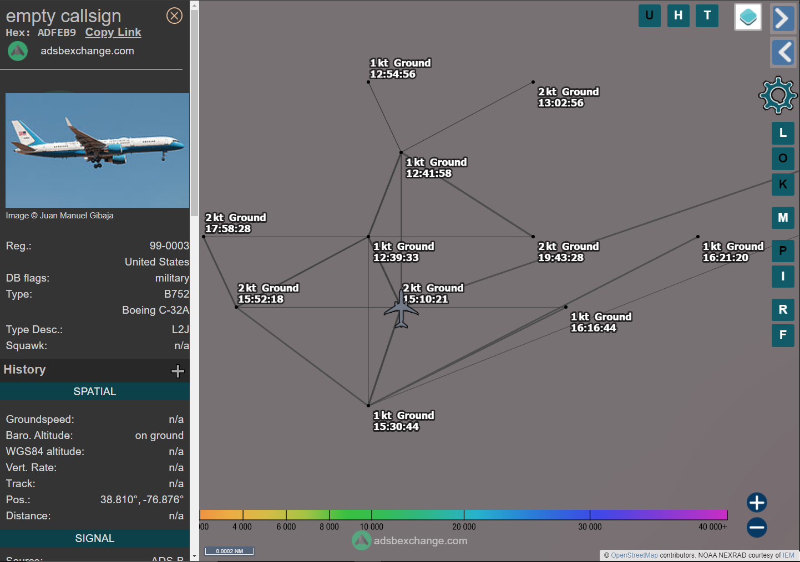This screenshot has height=562, width=800.
Task: Click the sidebar scrollbar up arrow
Action: pos(194,5)
